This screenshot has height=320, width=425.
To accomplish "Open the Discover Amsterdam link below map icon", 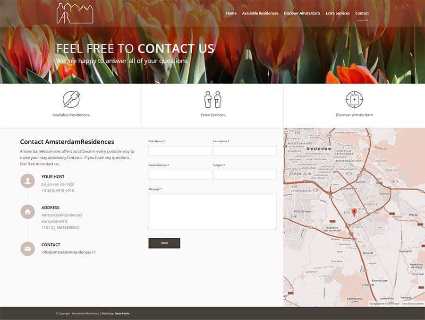I will click(x=354, y=115).
